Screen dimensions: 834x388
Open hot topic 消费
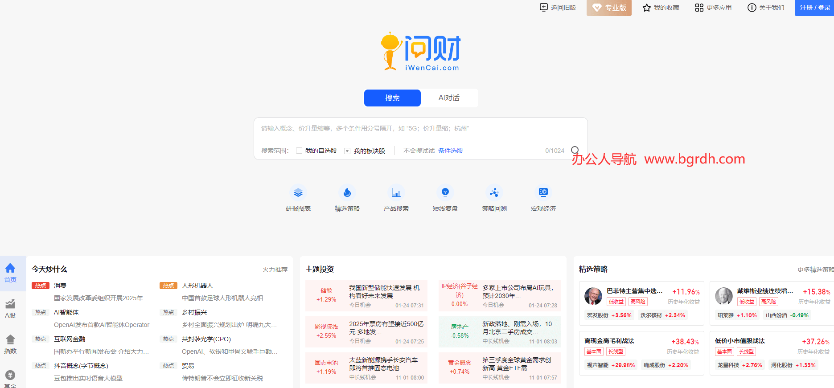[60, 286]
